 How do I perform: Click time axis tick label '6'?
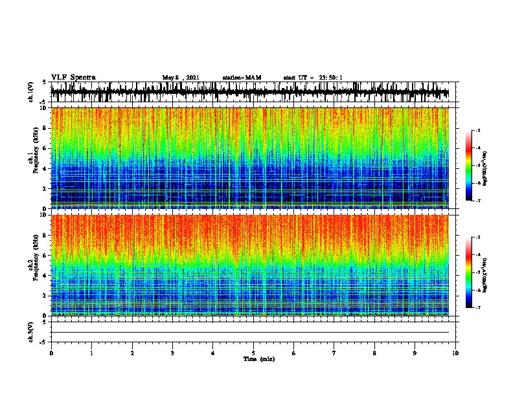[x=294, y=353]
